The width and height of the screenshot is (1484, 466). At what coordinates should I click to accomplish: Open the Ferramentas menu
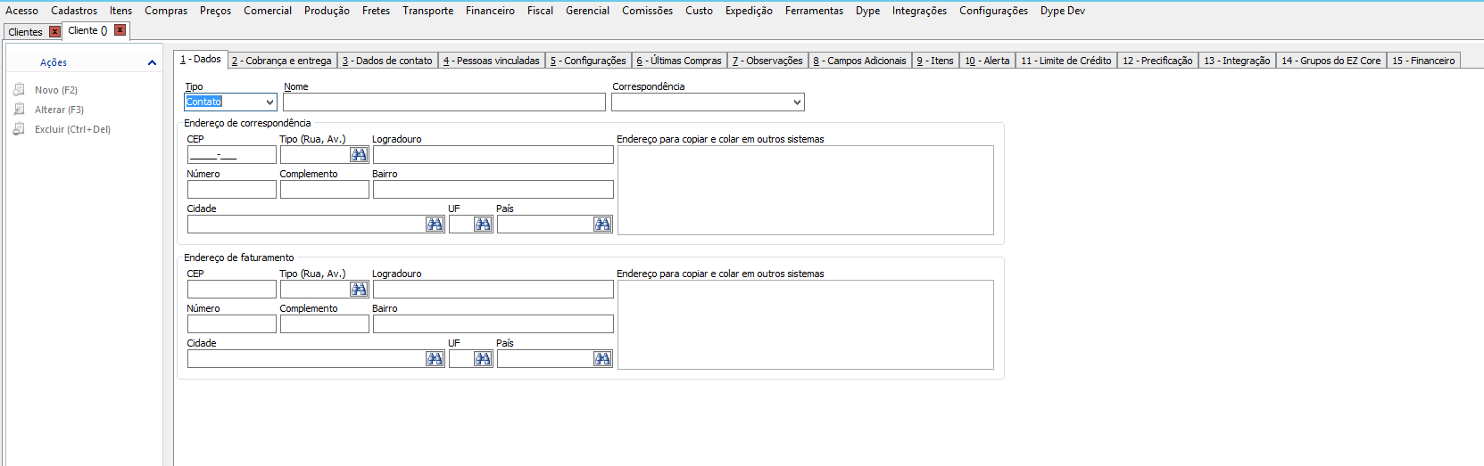[x=814, y=11]
